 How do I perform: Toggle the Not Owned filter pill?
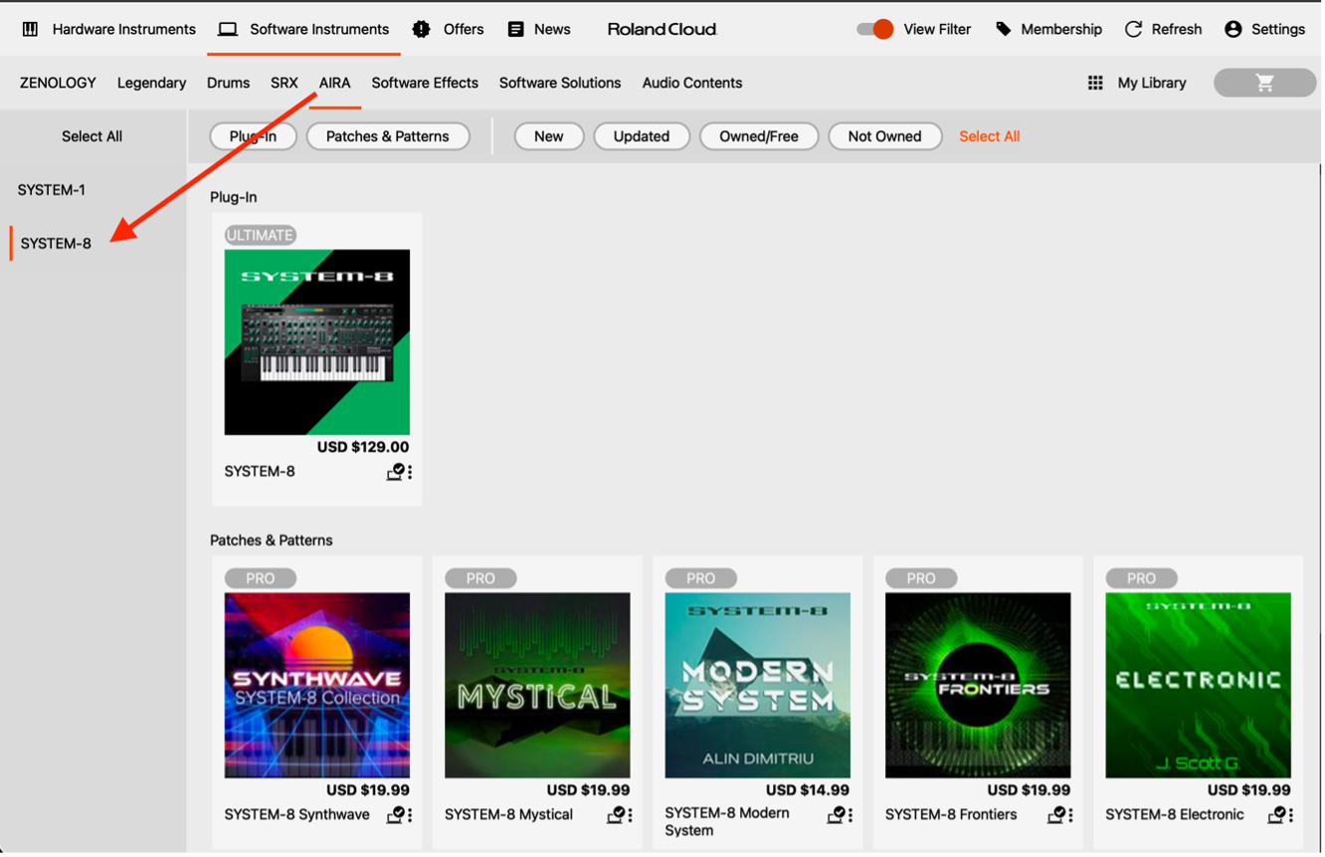click(884, 136)
